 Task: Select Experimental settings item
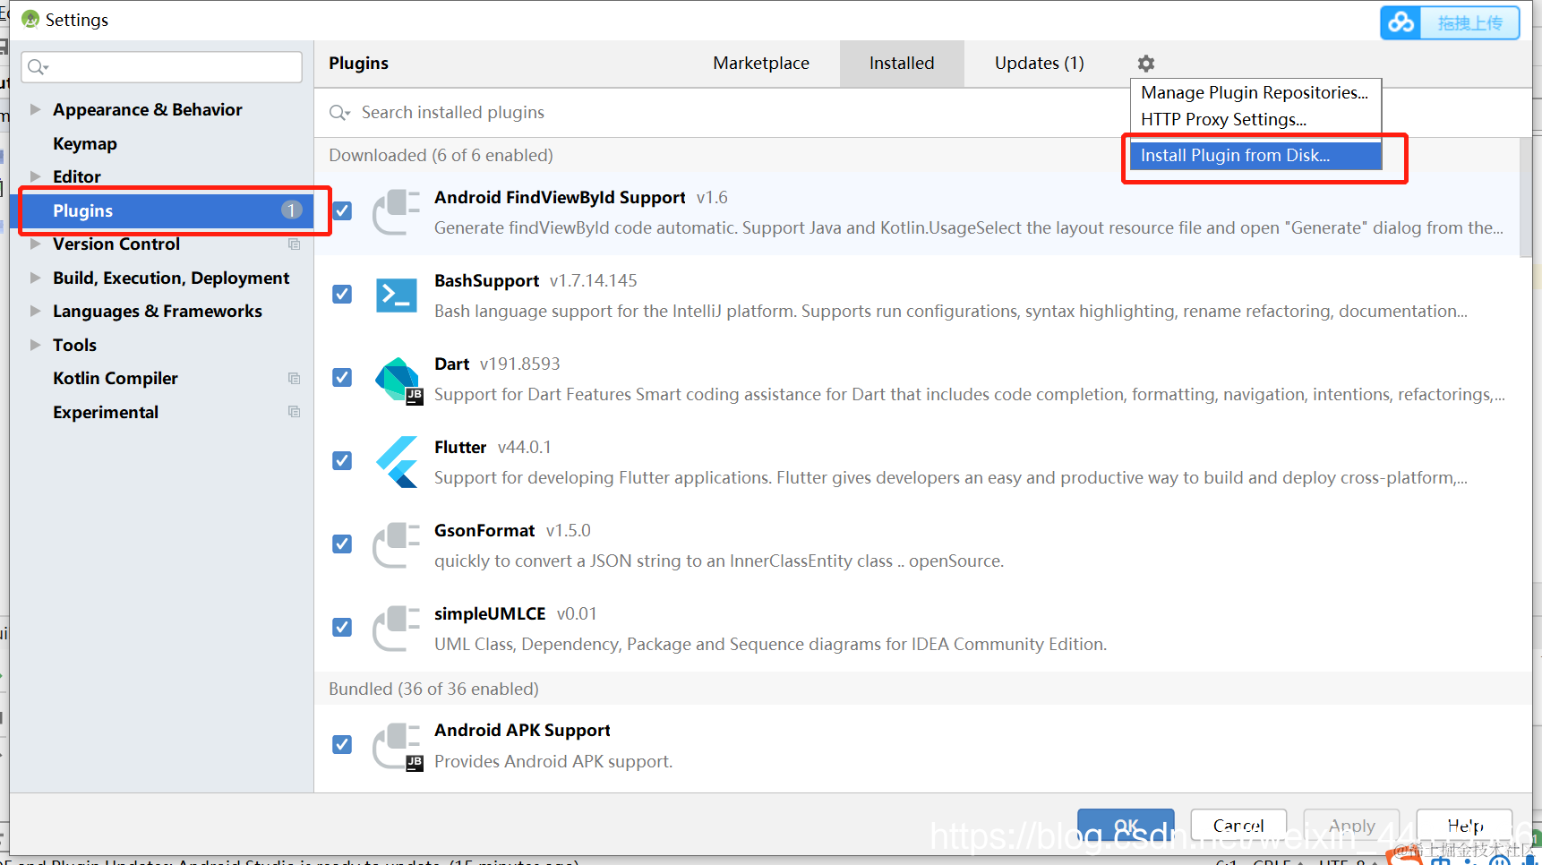click(x=106, y=412)
